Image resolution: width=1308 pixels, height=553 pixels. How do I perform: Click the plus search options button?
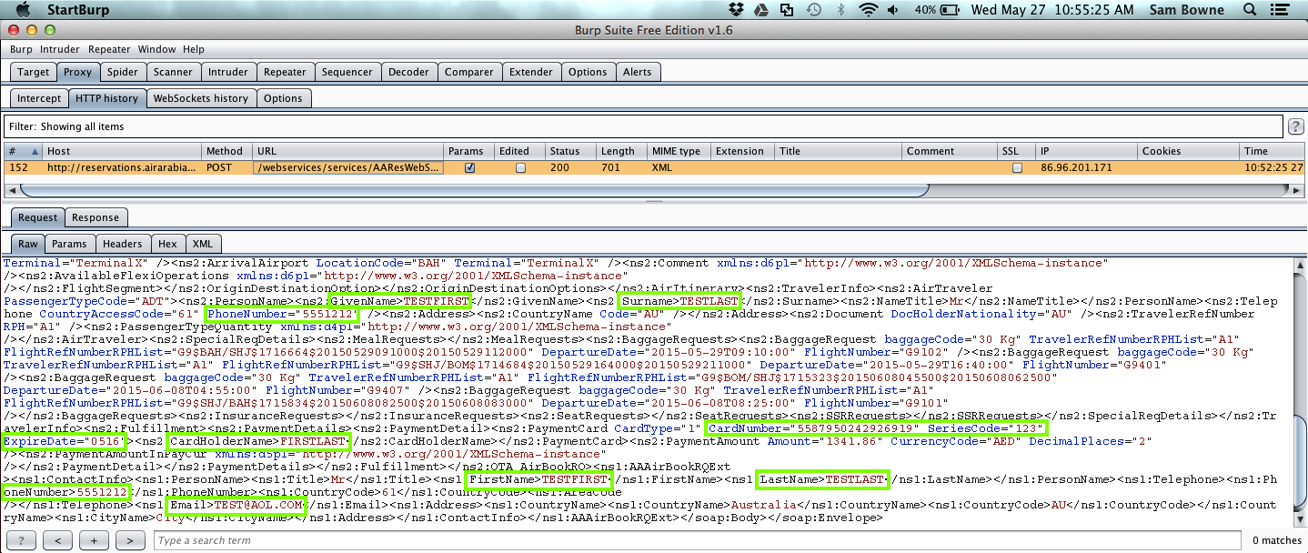94,540
